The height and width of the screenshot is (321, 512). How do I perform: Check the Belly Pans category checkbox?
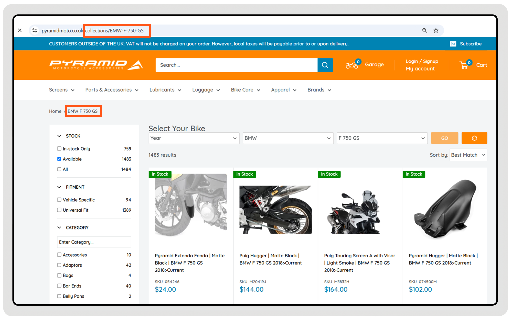tap(59, 296)
